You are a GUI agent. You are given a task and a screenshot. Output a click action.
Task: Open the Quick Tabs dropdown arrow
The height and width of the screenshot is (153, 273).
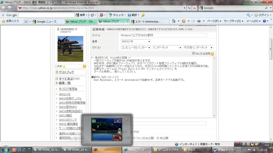tap(30, 21)
